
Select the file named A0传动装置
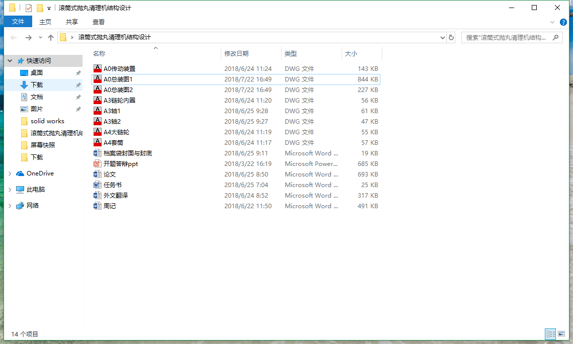click(120, 69)
